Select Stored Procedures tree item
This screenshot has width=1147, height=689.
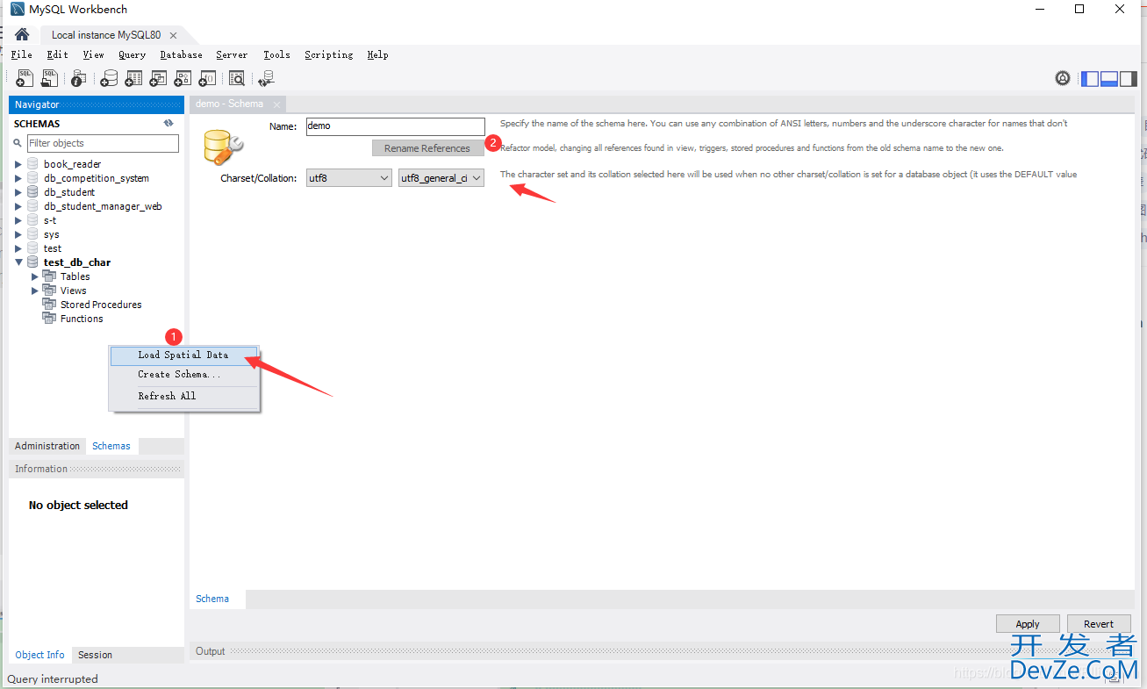coord(100,305)
